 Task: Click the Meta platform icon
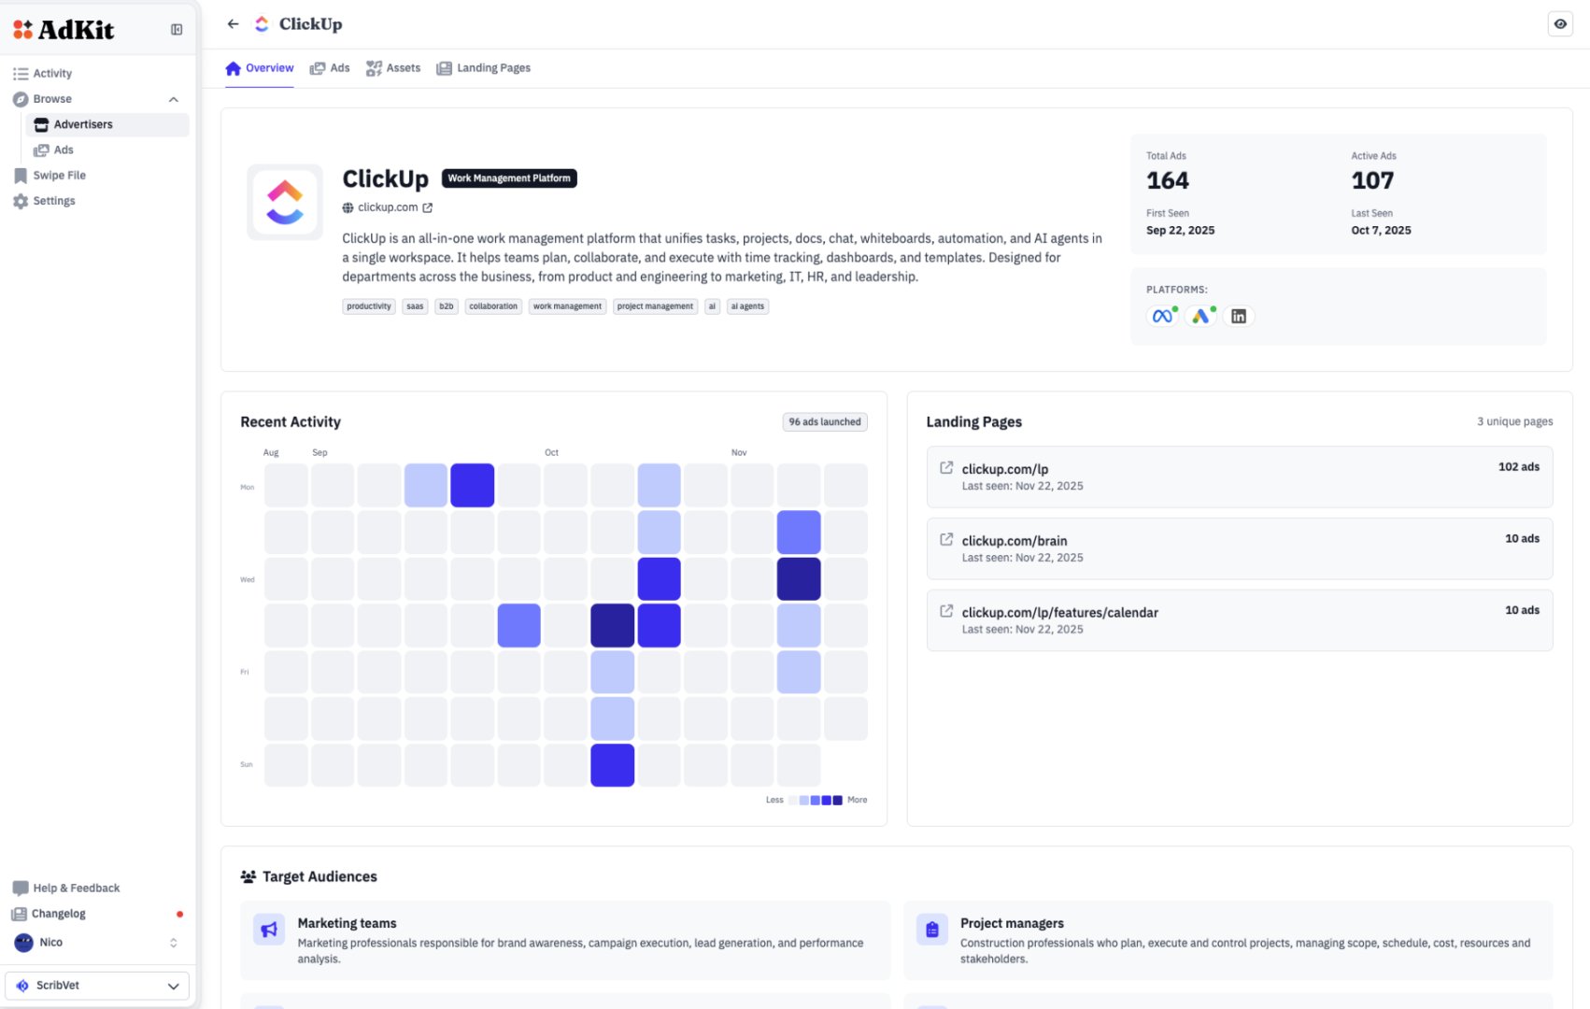1162,316
